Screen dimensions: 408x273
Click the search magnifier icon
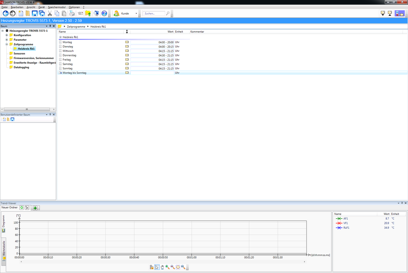(x=168, y=13)
